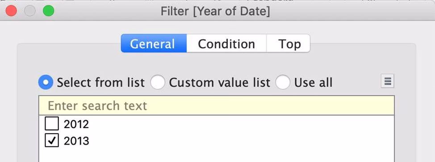Open the list options menu icon
Image resolution: width=435 pixels, height=162 pixels.
(387, 81)
